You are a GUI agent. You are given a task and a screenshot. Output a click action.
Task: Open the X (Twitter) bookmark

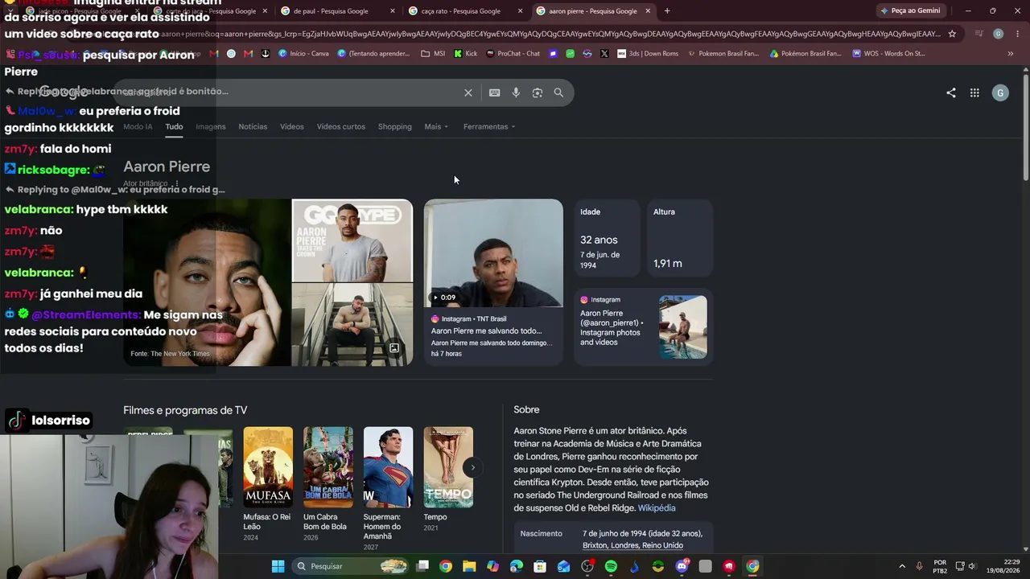604,54
